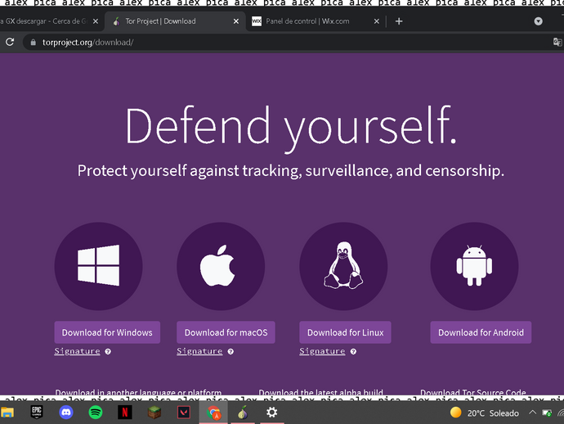
Task: Open the profile dropdown circle in tab bar
Action: [538, 21]
